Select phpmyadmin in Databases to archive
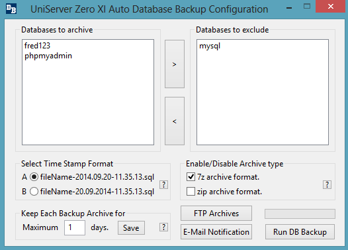This screenshot has height=250, width=348. pos(48,56)
